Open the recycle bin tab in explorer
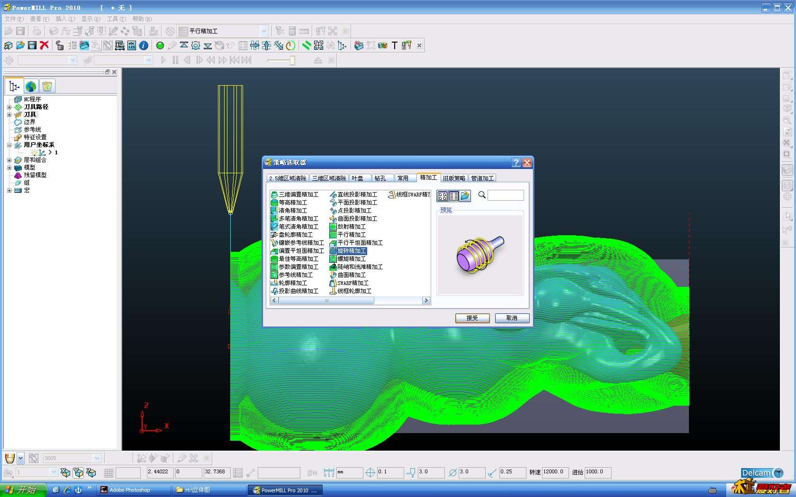The width and height of the screenshot is (796, 497). click(x=47, y=86)
